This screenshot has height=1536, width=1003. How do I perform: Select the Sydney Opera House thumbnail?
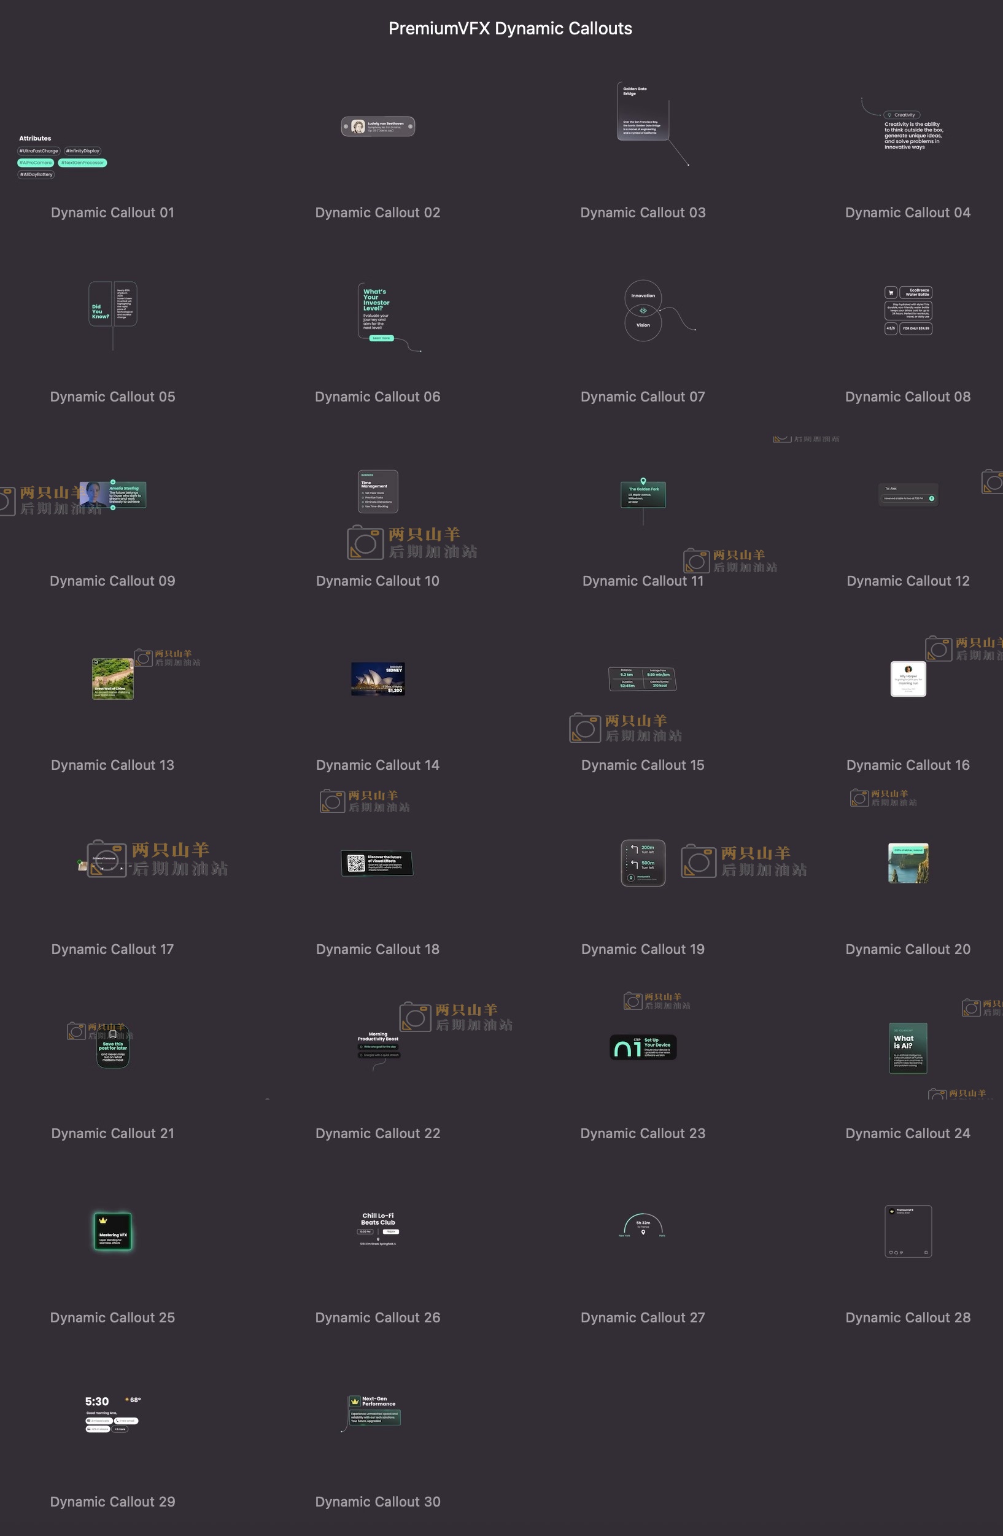[378, 679]
